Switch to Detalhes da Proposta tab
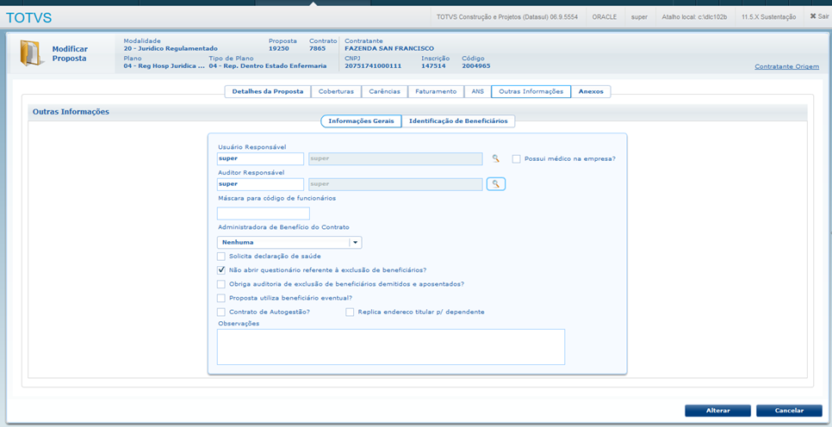832x427 pixels. coord(267,92)
